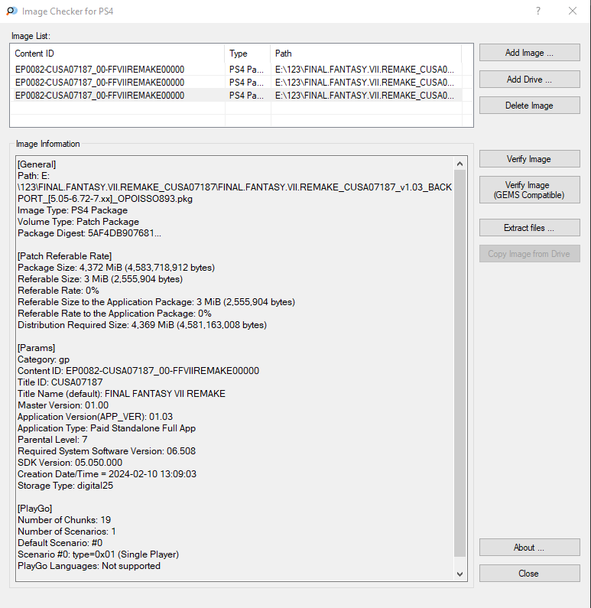591x608 pixels.
Task: Open the Extract files dialog
Action: pos(529,228)
